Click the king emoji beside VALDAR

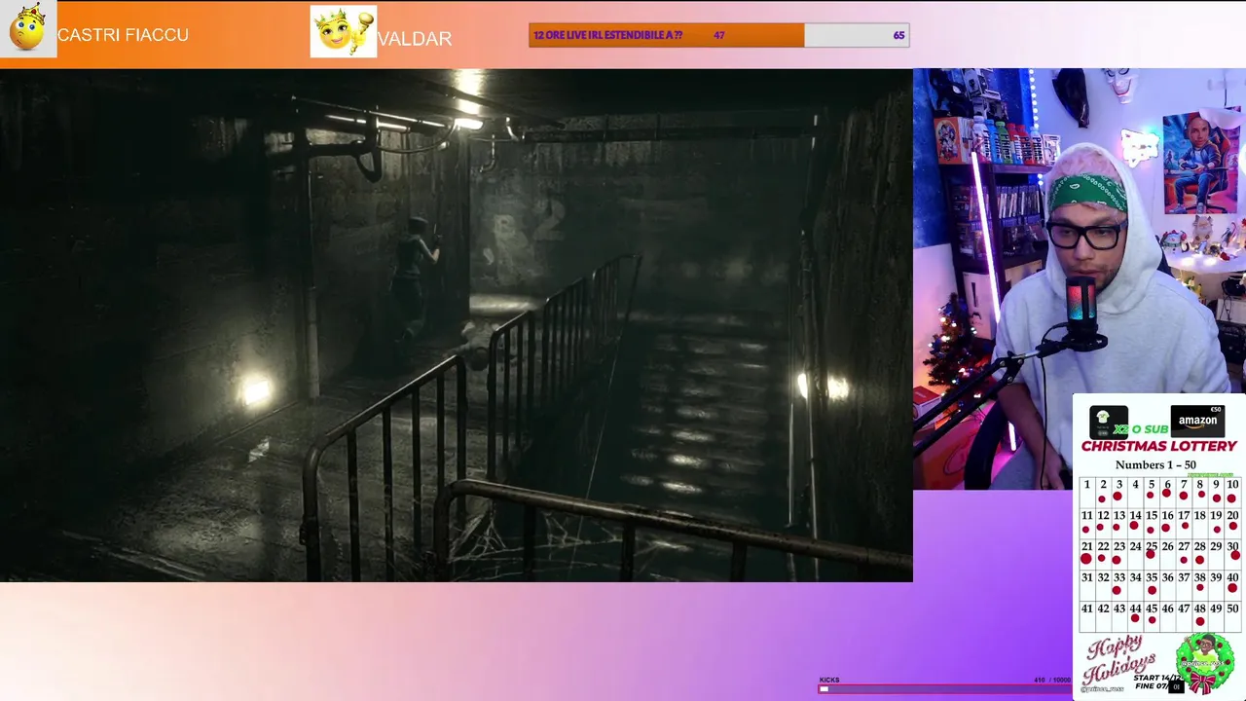(343, 31)
